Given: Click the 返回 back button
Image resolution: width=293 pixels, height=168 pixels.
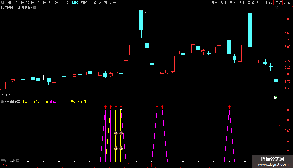Looking at the screenshot, I should tap(287, 2).
